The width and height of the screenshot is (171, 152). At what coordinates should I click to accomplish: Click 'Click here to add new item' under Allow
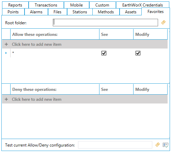[x=37, y=44]
